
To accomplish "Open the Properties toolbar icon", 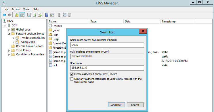I will pyautogui.click(x=29, y=15).
